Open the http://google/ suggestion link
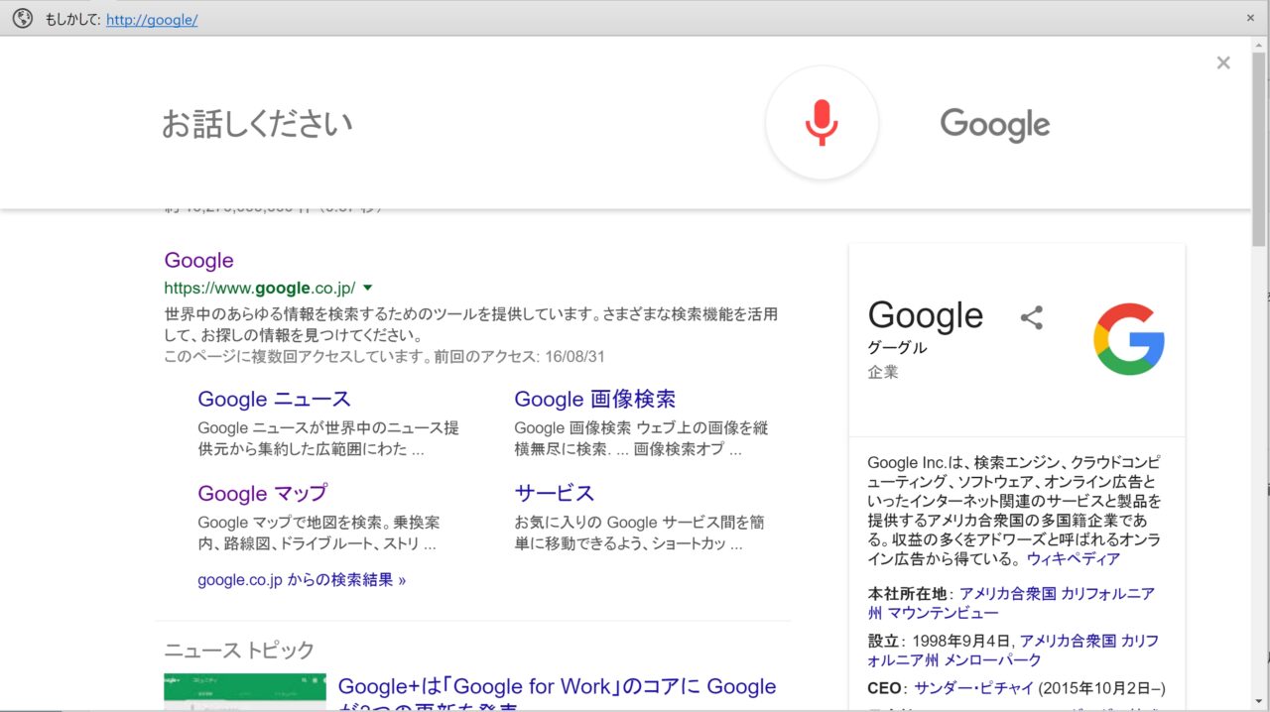 click(152, 19)
